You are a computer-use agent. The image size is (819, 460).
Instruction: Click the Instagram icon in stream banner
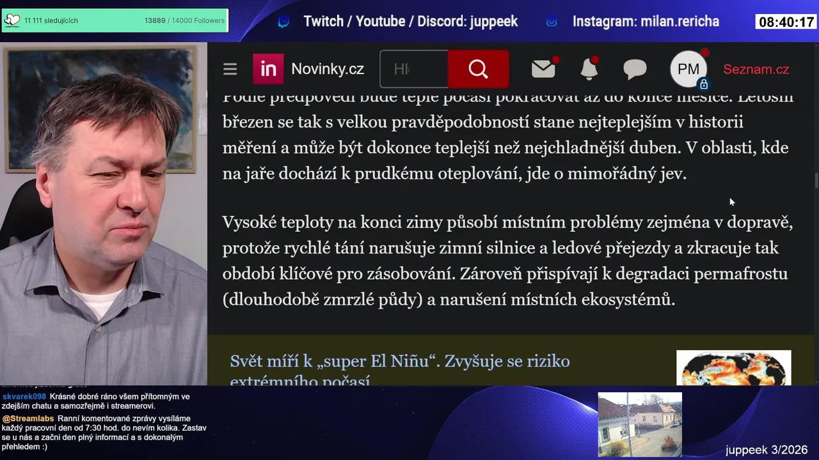[x=552, y=22]
